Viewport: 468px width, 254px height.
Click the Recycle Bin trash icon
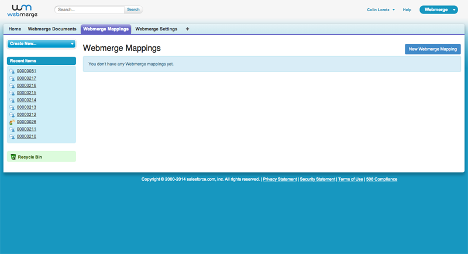coord(13,157)
